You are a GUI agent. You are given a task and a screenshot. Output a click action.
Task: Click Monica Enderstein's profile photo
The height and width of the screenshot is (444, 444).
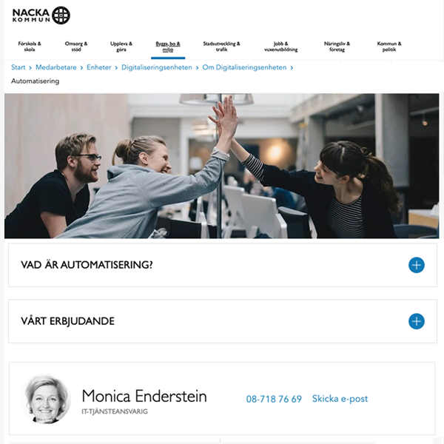(46, 399)
